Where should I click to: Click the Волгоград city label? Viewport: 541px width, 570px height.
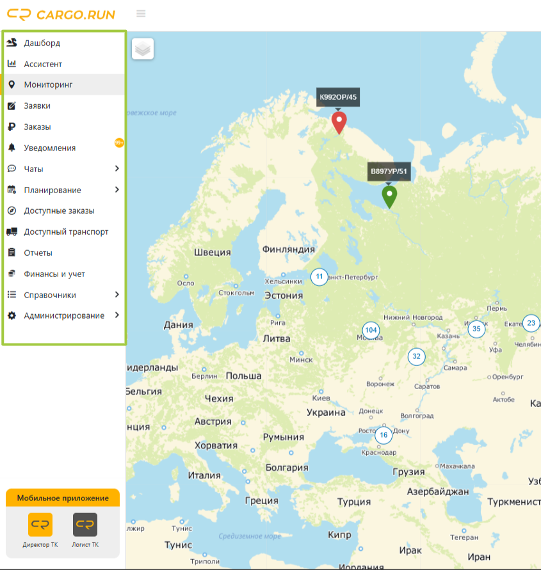click(417, 416)
